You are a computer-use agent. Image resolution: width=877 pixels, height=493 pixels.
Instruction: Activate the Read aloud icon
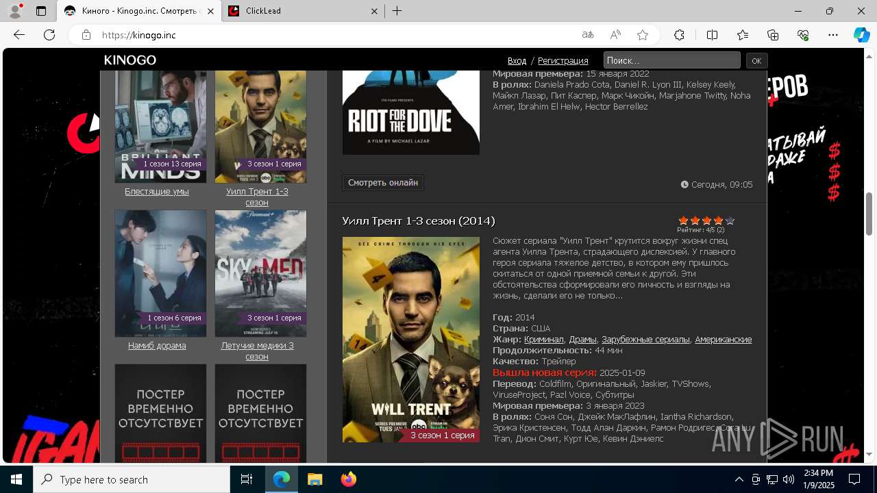click(615, 35)
